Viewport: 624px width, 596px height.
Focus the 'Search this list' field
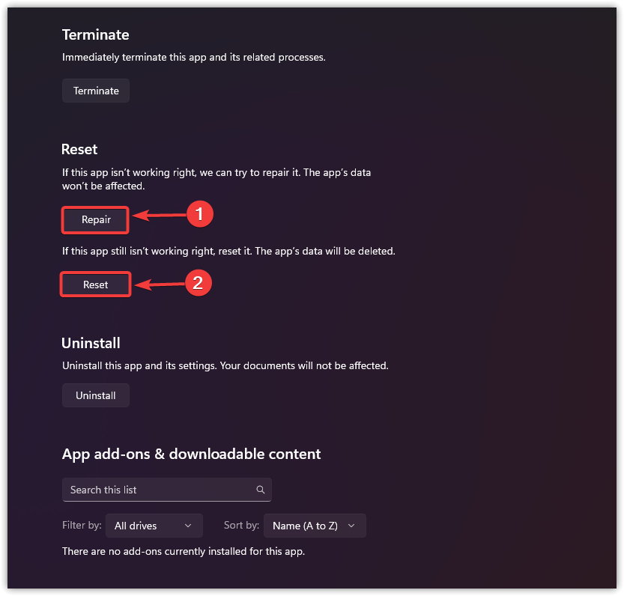point(157,490)
